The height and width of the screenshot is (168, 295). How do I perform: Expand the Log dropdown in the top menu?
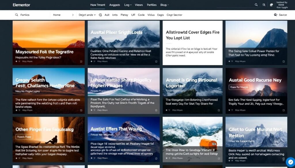click(x=128, y=5)
